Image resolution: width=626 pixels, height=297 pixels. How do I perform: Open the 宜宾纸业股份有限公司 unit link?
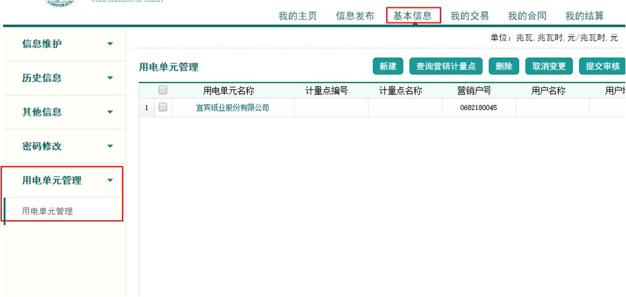[x=232, y=108]
